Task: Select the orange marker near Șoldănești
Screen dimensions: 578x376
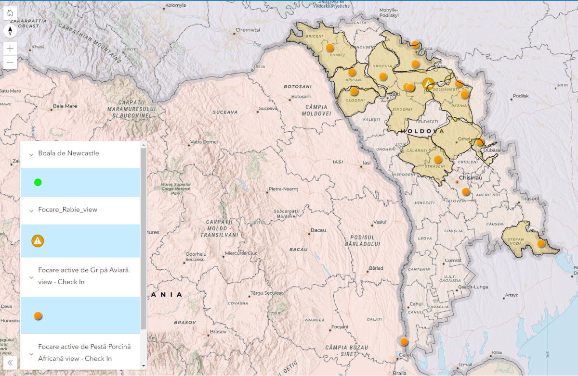Action: pos(459,83)
